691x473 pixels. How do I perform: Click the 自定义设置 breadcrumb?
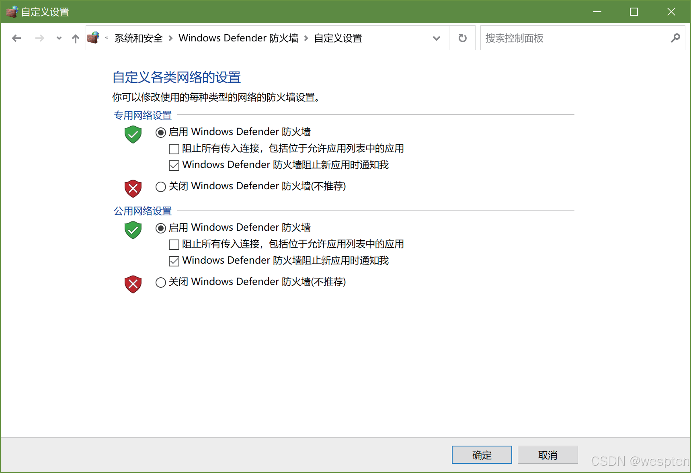click(x=338, y=38)
